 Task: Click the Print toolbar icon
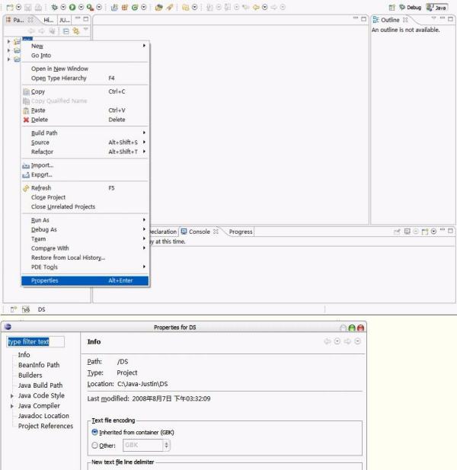coord(38,7)
